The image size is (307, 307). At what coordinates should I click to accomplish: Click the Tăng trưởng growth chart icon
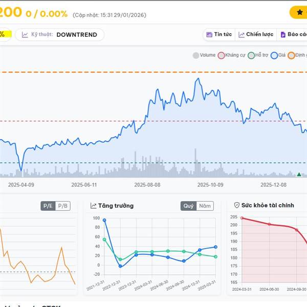pos(94,206)
